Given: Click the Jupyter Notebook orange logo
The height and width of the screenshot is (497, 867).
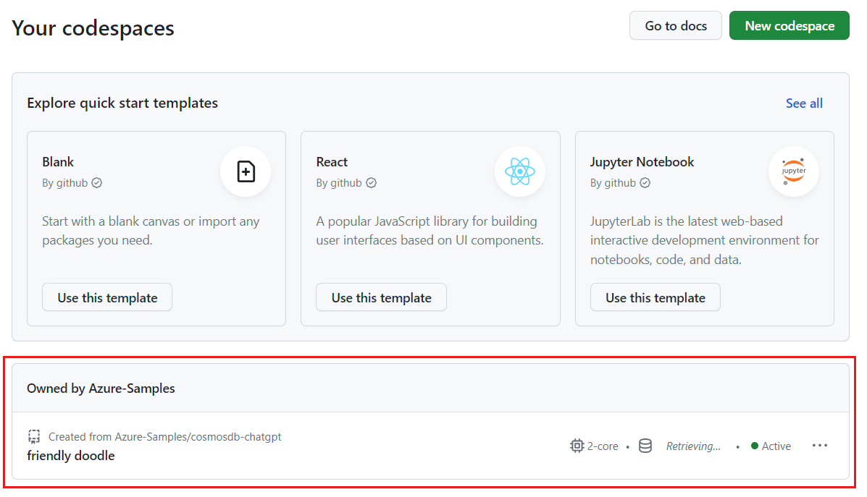Looking at the screenshot, I should click(794, 171).
